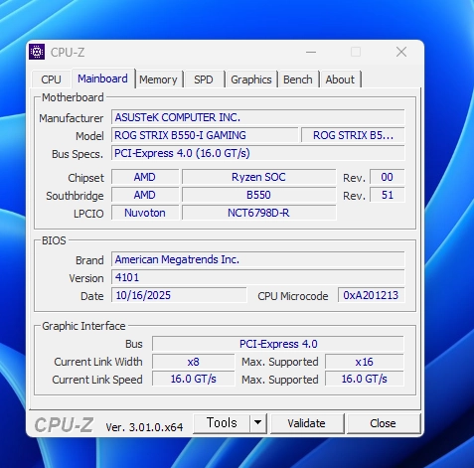
Task: Click the Ryzen SOC chipset field
Action: tap(258, 177)
